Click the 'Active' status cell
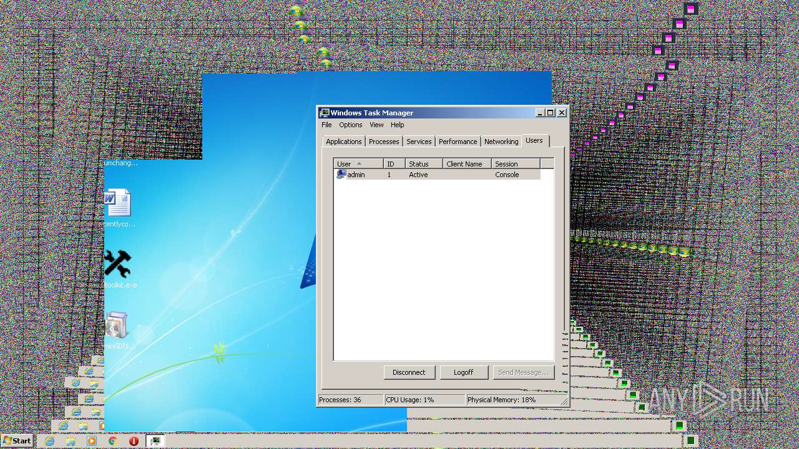Viewport: 799px width, 449px height. (x=418, y=175)
